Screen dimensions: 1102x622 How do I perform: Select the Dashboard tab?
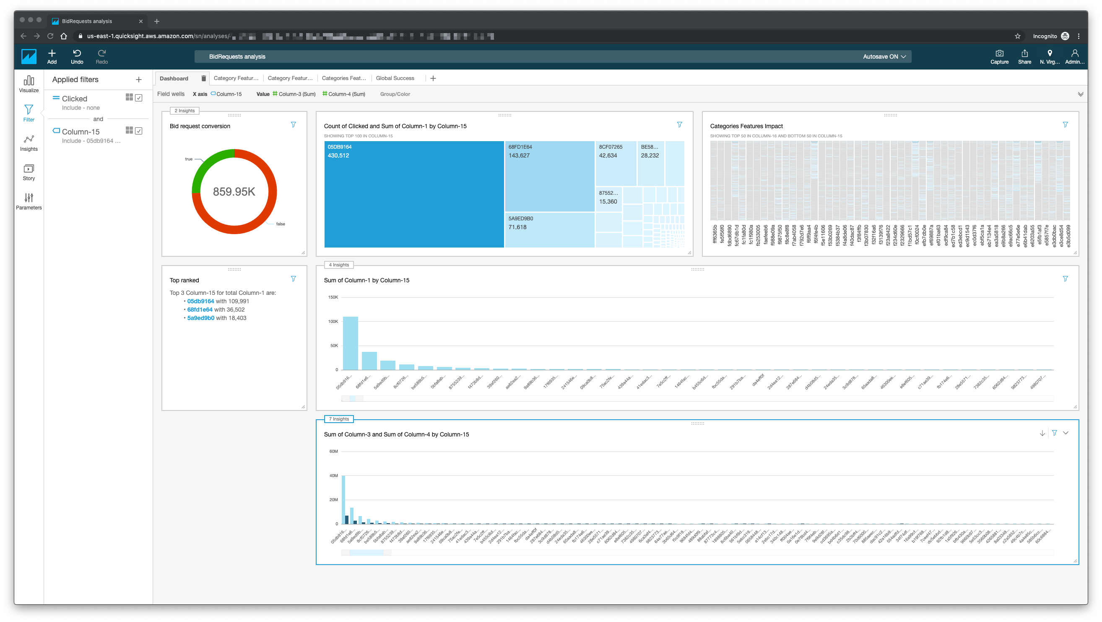click(x=174, y=78)
